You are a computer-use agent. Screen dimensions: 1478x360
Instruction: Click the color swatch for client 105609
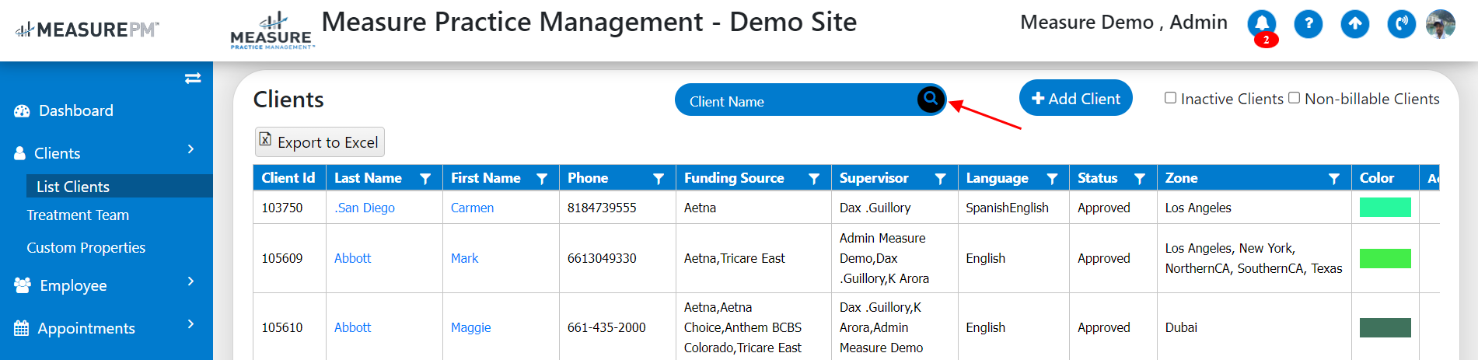pos(1385,258)
